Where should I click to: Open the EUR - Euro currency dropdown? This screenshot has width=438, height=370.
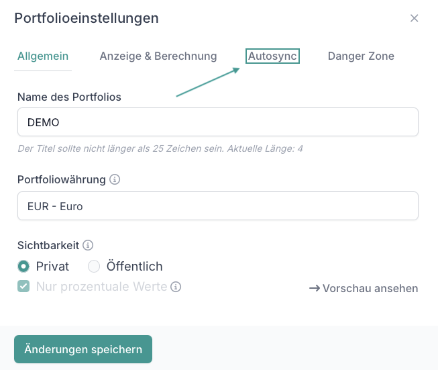coord(218,206)
